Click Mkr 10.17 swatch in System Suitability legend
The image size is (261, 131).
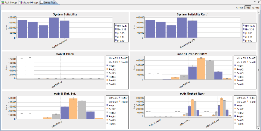click(116, 26)
